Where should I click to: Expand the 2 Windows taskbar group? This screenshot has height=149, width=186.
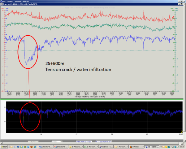(x=76, y=147)
